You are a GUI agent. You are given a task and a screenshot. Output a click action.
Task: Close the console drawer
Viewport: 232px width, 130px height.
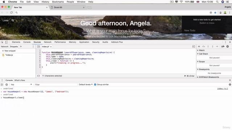(230, 80)
